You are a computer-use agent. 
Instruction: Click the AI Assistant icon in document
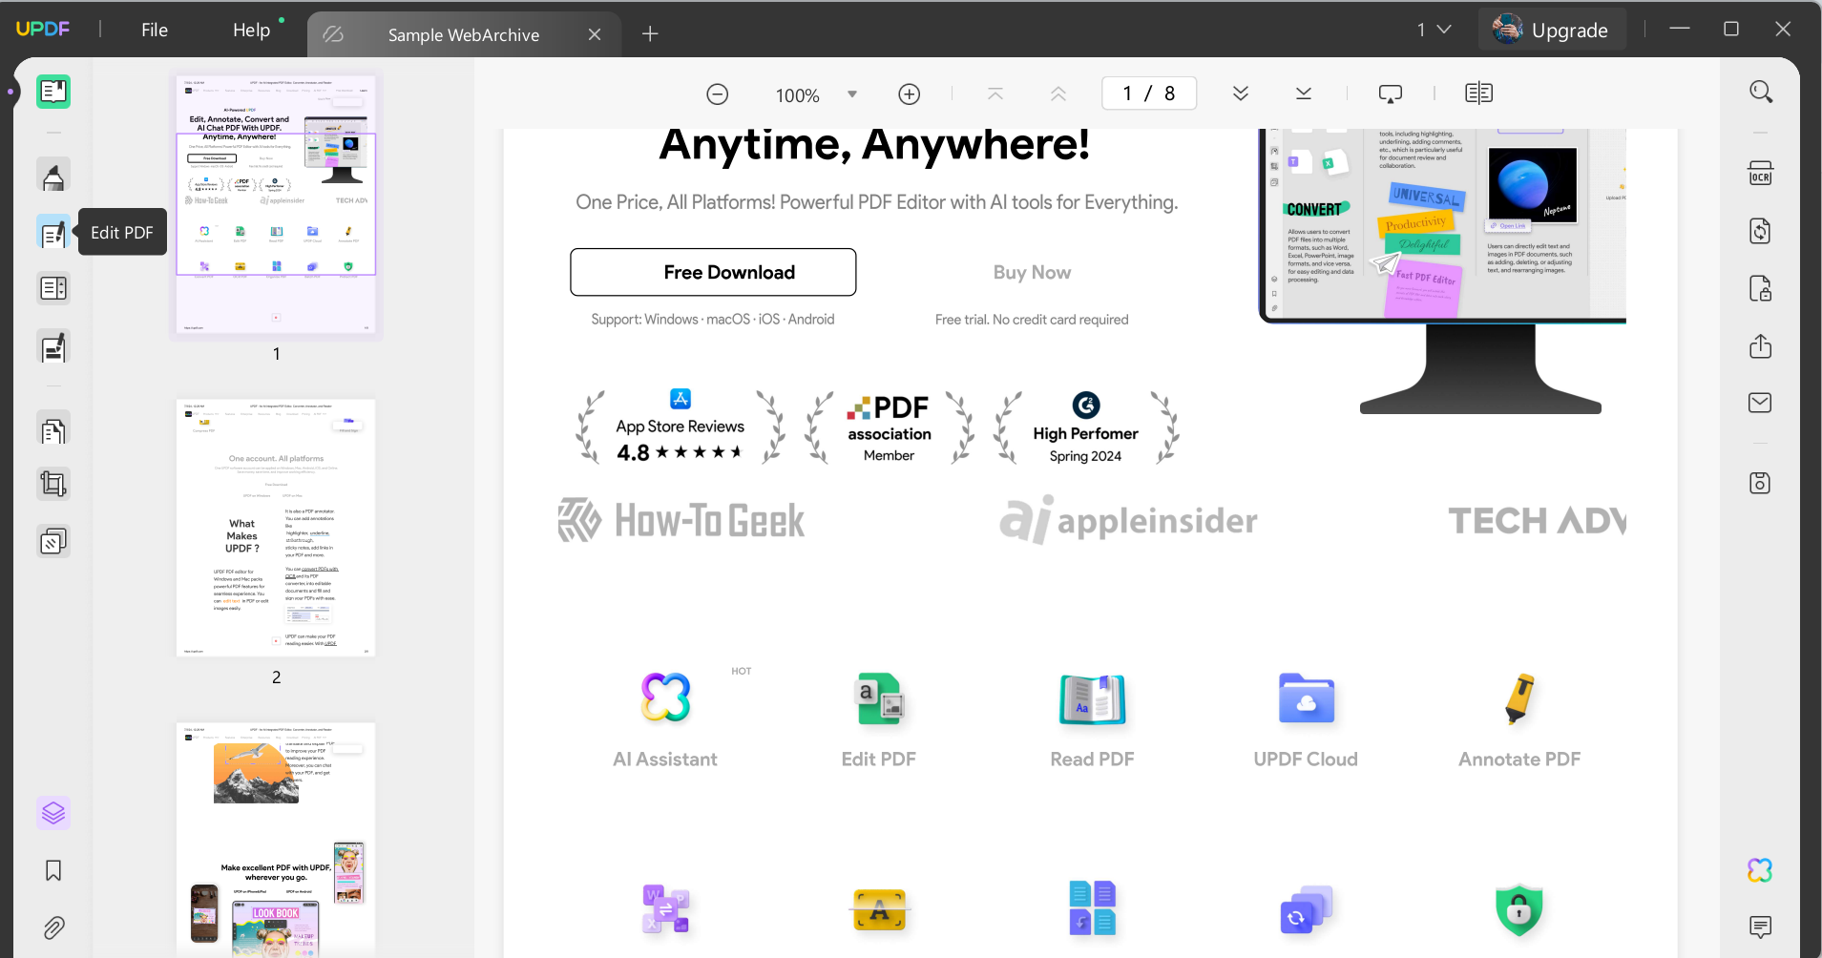click(x=665, y=697)
